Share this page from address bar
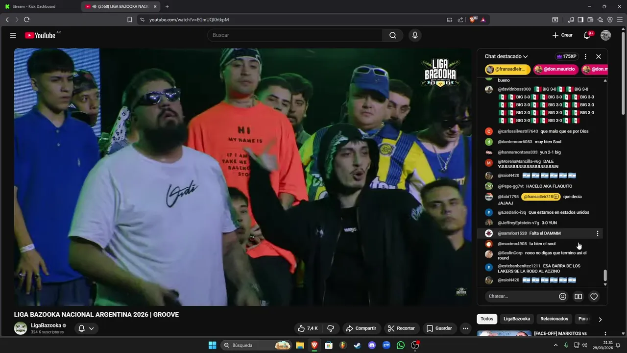This screenshot has height=353, width=627. 460,20
